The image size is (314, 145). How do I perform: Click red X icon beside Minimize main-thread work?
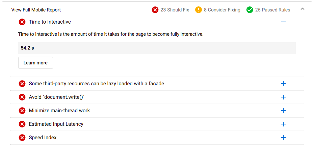(x=22, y=111)
